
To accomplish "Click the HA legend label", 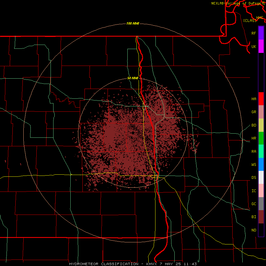I will [x=254, y=99].
